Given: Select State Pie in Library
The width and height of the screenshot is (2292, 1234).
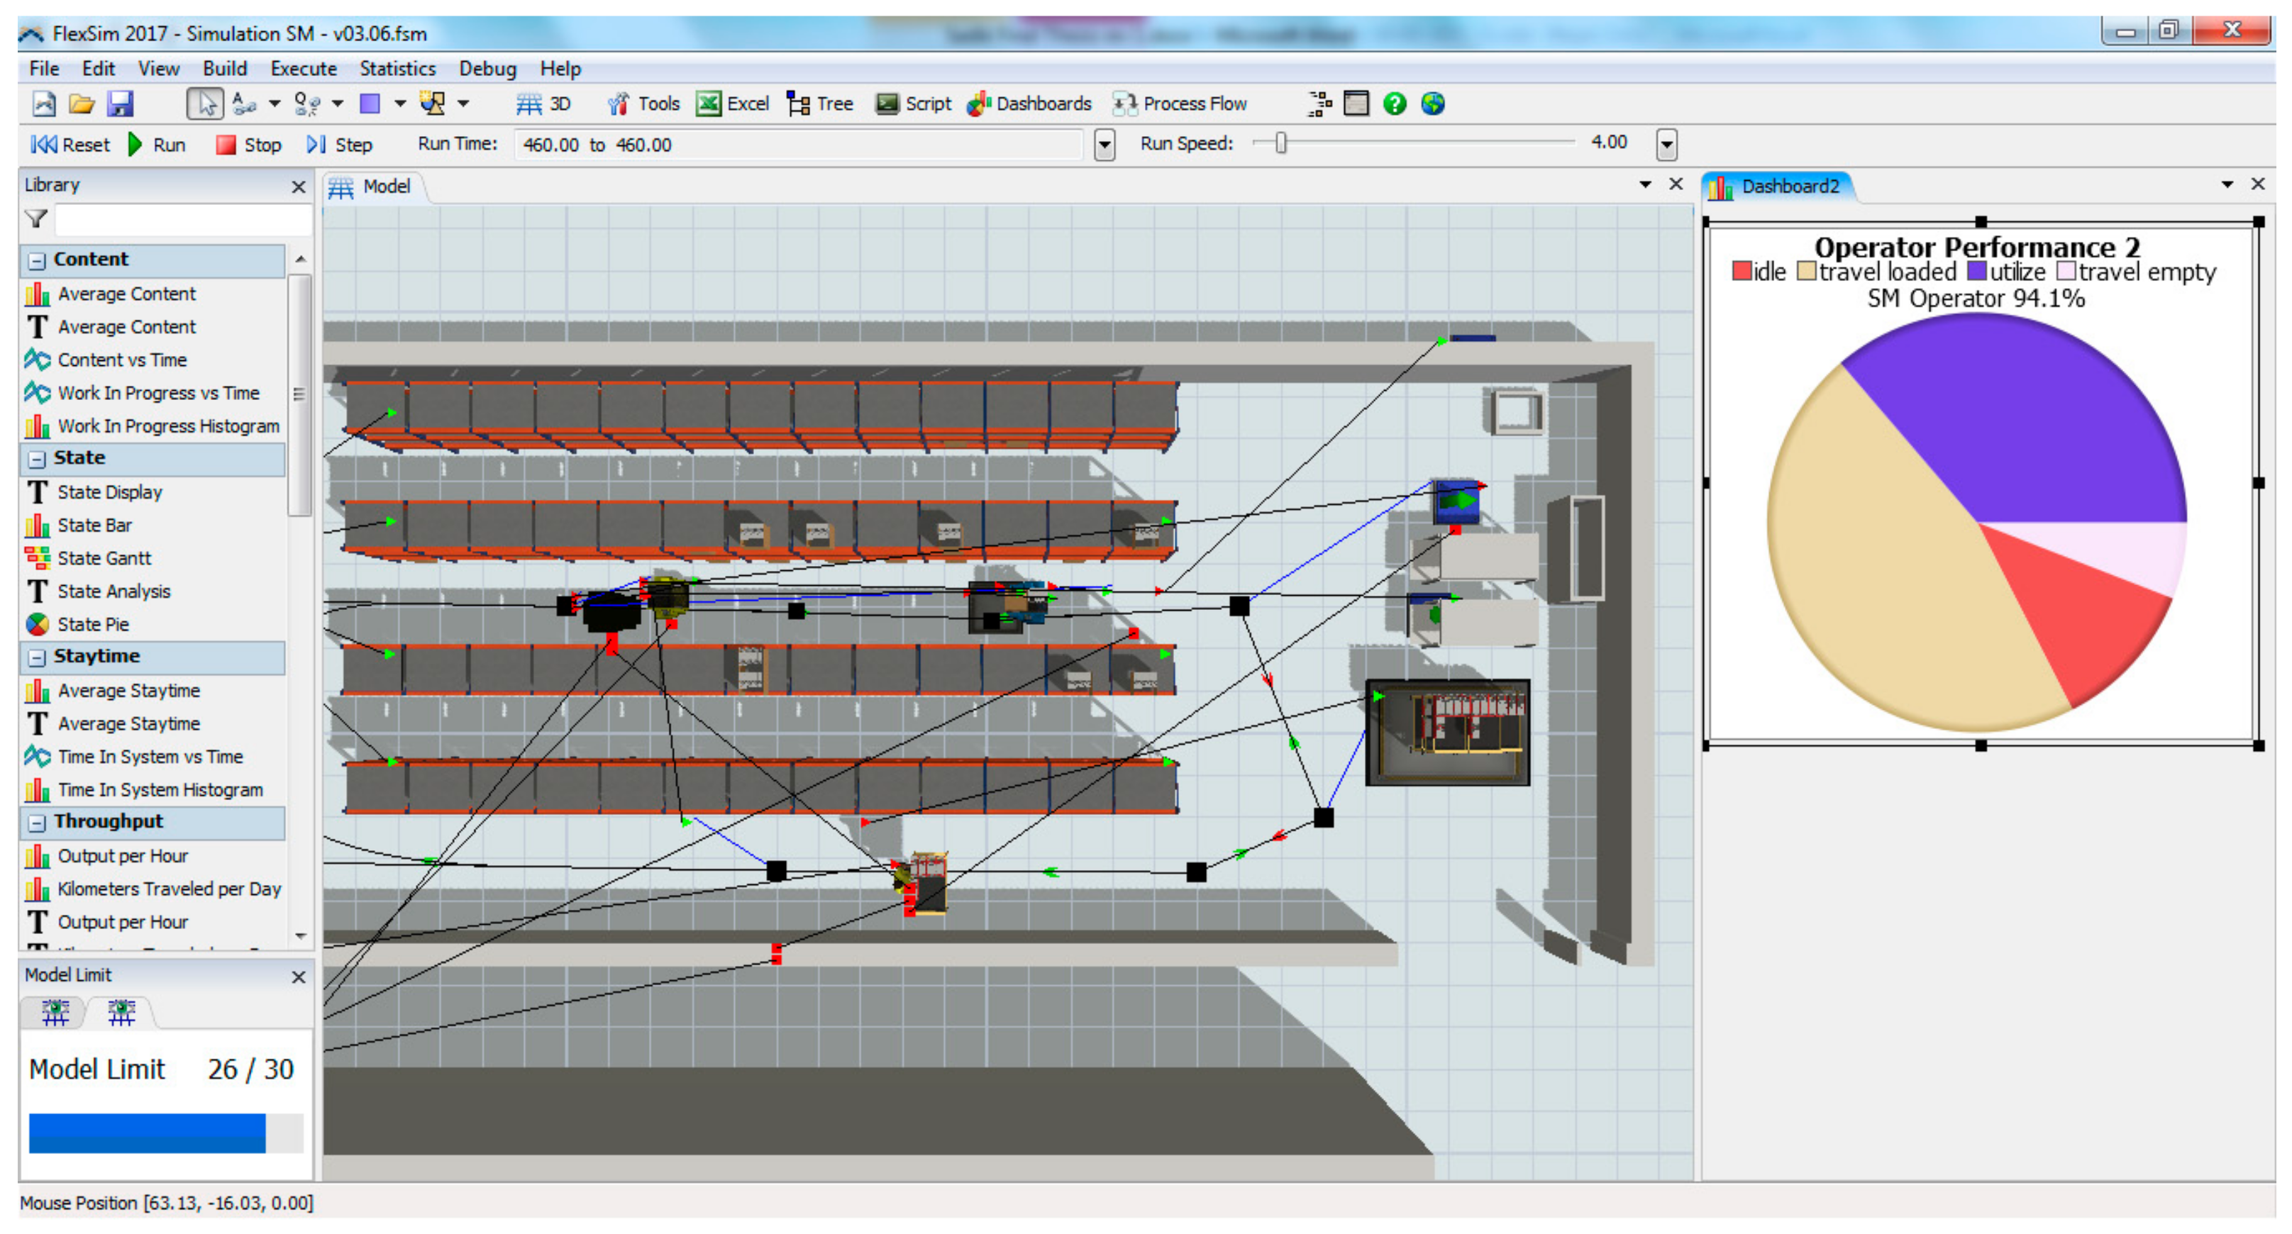Looking at the screenshot, I should coord(92,625).
